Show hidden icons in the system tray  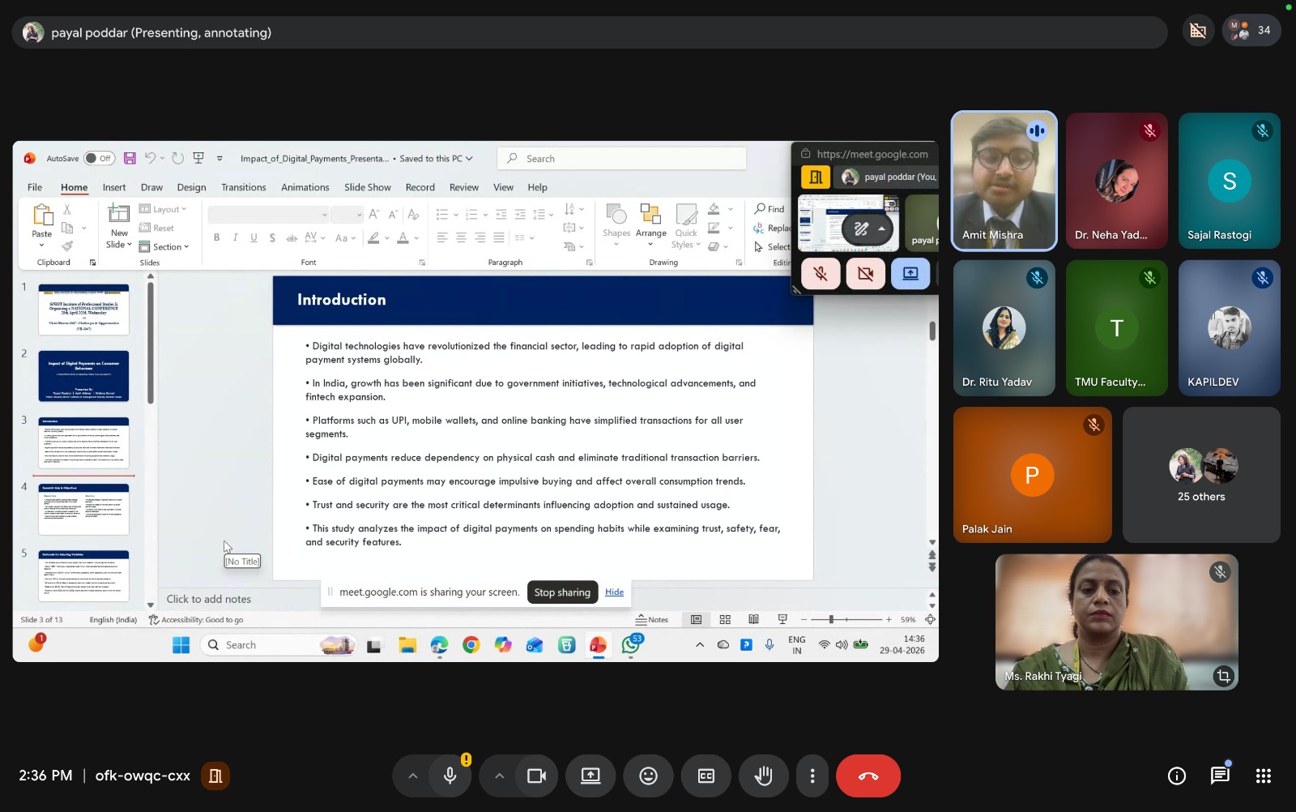click(699, 645)
